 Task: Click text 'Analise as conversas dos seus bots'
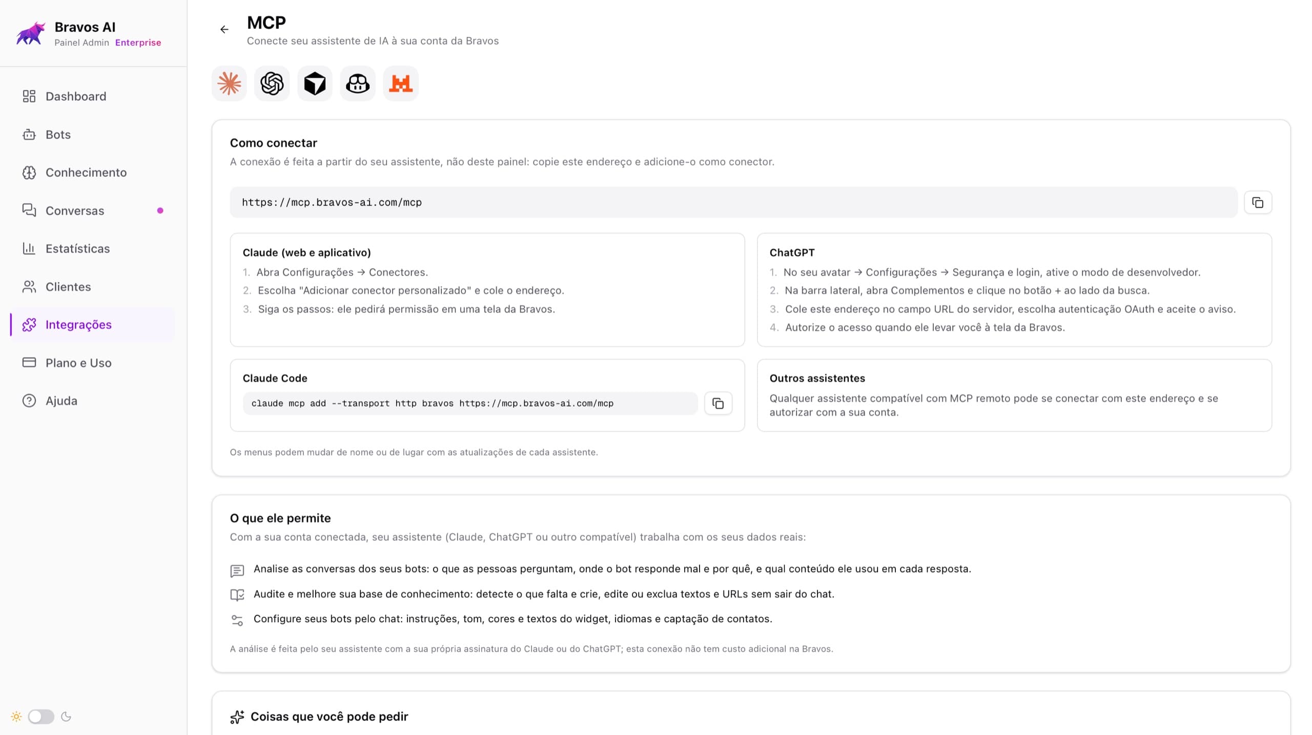[612, 569]
